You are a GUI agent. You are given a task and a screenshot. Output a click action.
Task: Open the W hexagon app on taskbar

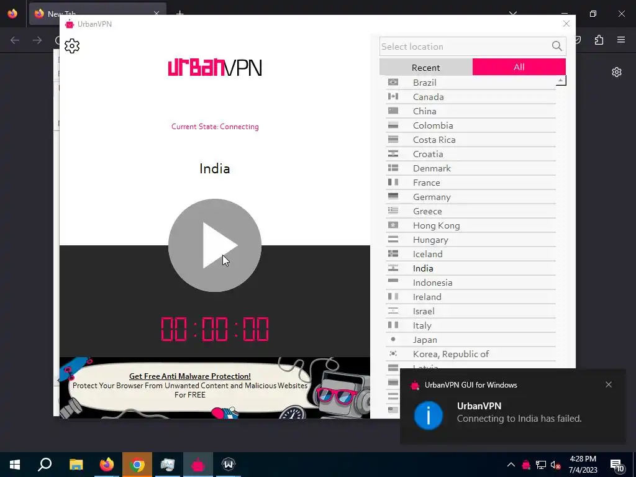229,465
